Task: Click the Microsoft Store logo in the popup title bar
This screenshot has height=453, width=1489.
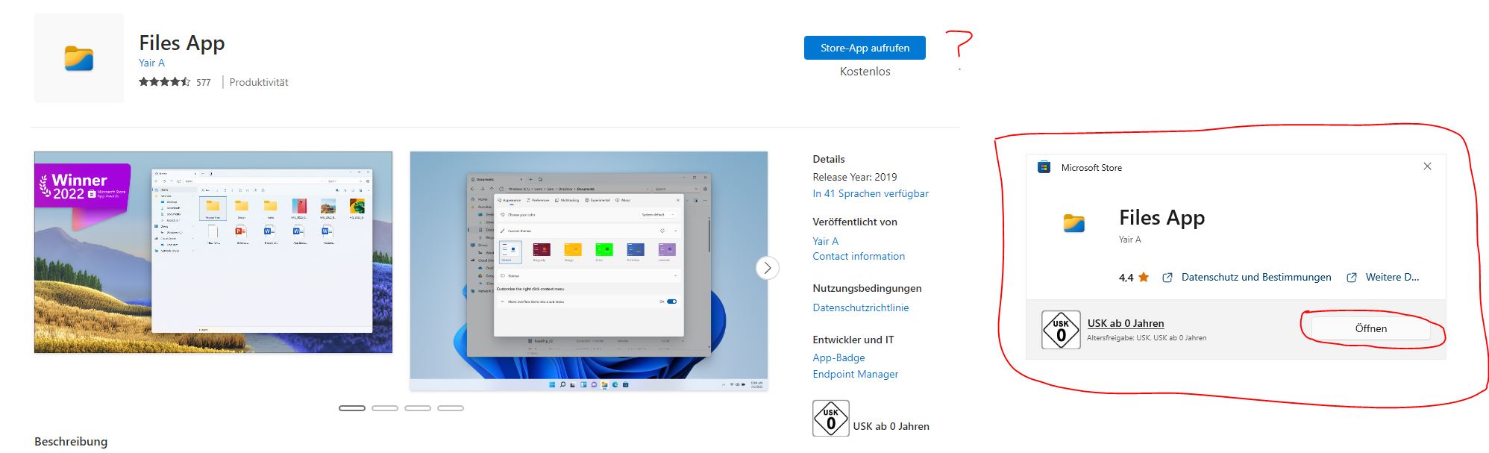Action: pos(1044,167)
